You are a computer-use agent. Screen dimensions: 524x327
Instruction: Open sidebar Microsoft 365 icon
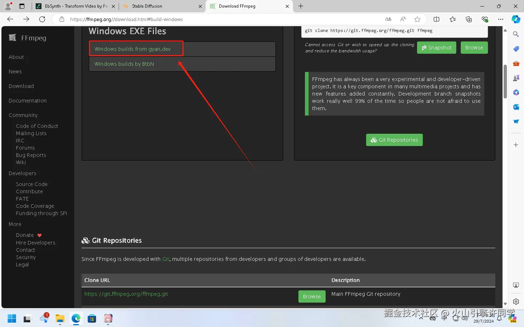[x=516, y=92]
